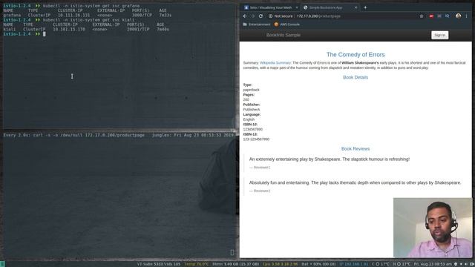Viewport: 475px width, 267px height.
Task: Click the Temp reading in status bar
Action: pos(196,264)
